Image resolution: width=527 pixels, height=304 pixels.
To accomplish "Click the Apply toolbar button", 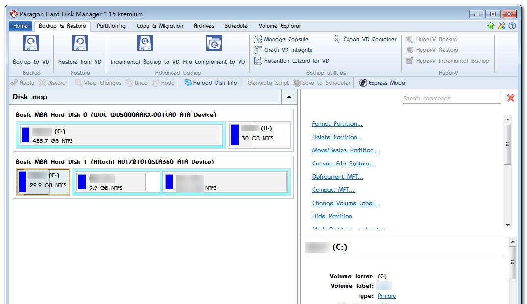I will (22, 83).
